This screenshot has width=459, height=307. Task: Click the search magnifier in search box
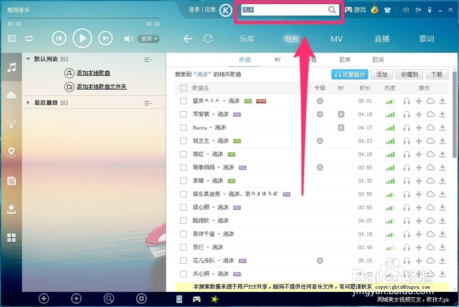click(332, 9)
